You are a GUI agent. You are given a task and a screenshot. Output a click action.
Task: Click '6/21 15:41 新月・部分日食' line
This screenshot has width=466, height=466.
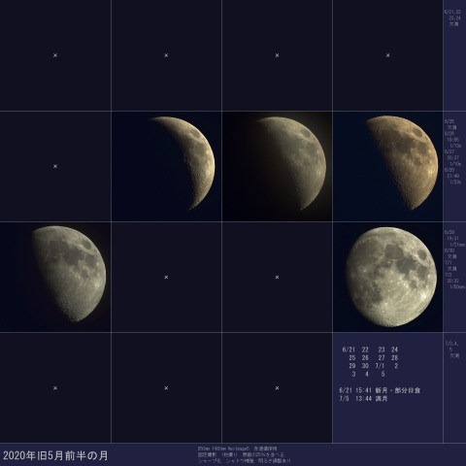380,390
